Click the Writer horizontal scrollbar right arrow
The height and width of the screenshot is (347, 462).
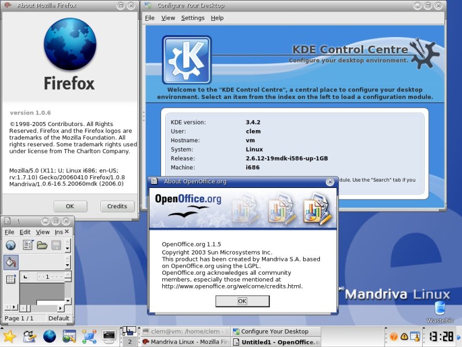(61, 308)
